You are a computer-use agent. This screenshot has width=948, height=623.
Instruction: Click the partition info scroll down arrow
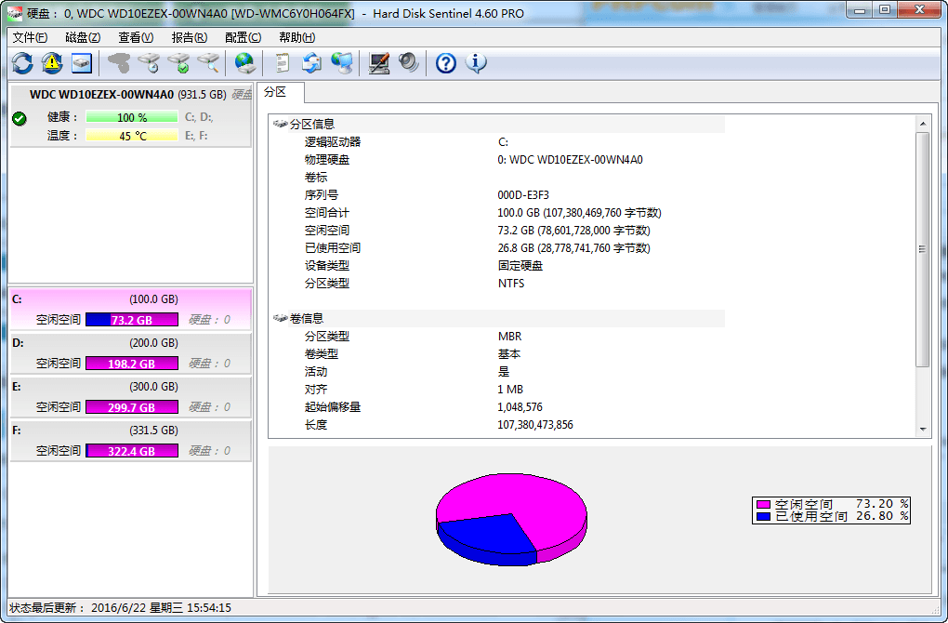[923, 429]
